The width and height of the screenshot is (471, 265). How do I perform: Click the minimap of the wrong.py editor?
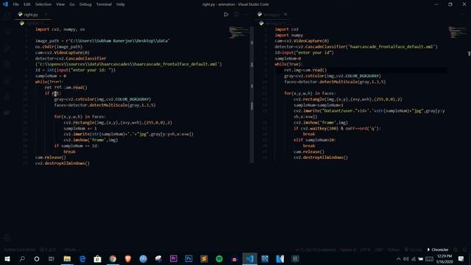click(458, 32)
